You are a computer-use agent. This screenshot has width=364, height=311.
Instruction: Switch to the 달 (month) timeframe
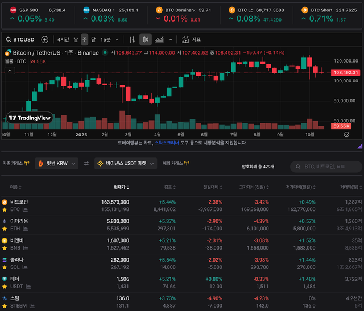[93, 40]
